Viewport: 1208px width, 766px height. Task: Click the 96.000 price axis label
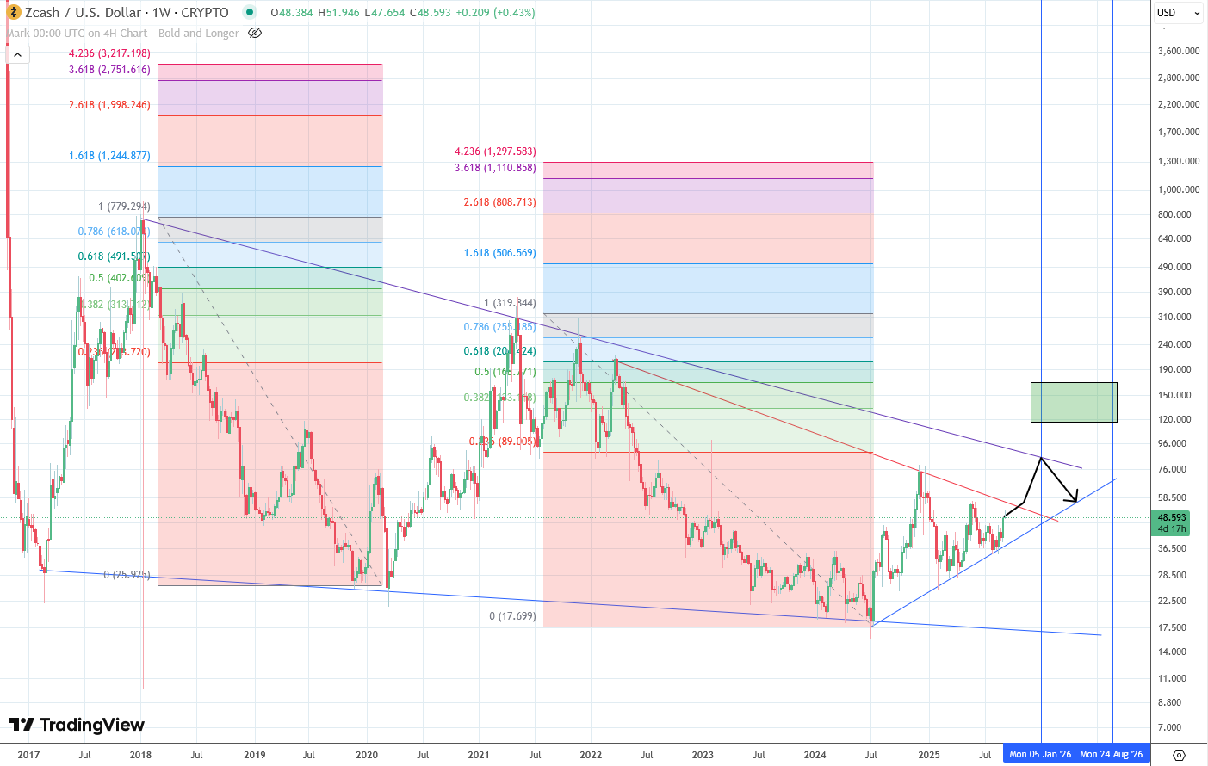(1173, 443)
